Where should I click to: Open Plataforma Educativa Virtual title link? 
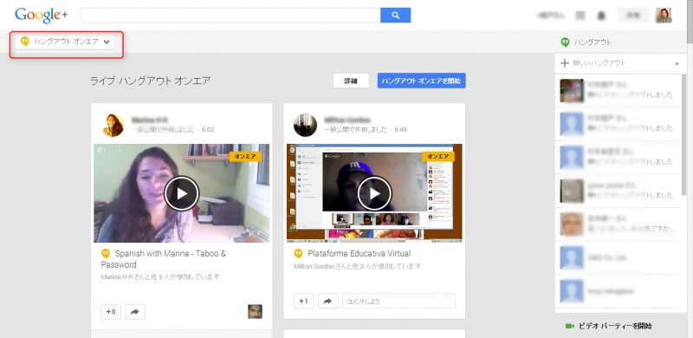(x=359, y=253)
